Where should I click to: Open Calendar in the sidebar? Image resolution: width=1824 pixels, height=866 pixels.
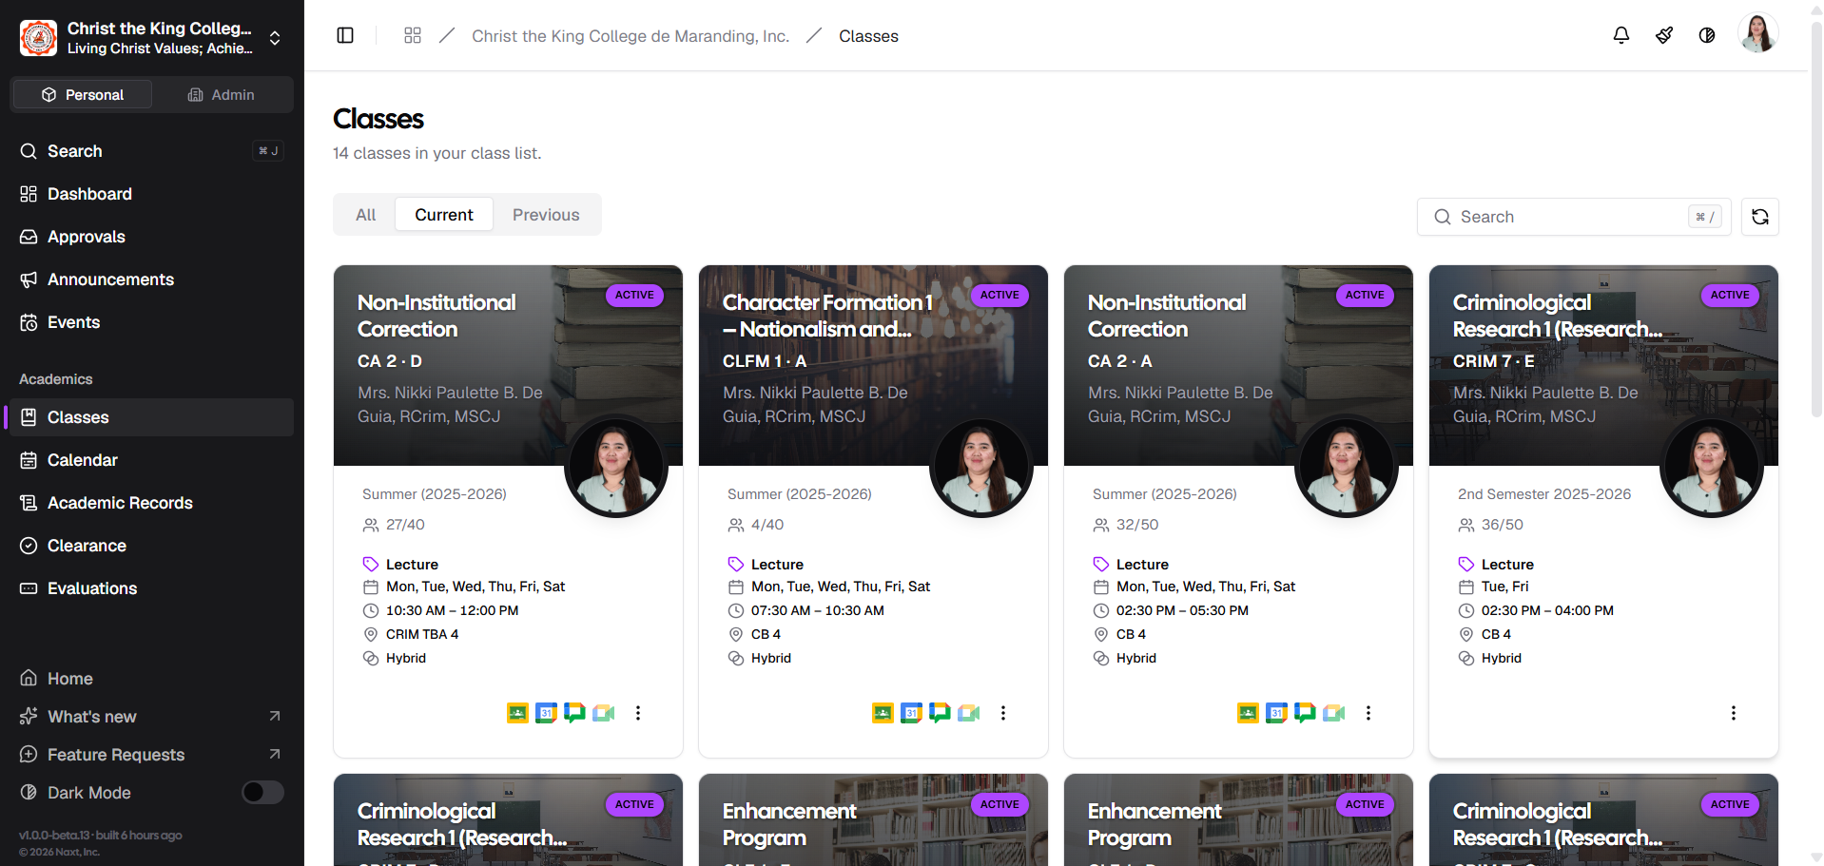152,460
